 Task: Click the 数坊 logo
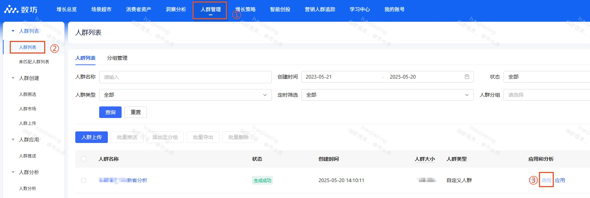click(x=21, y=9)
